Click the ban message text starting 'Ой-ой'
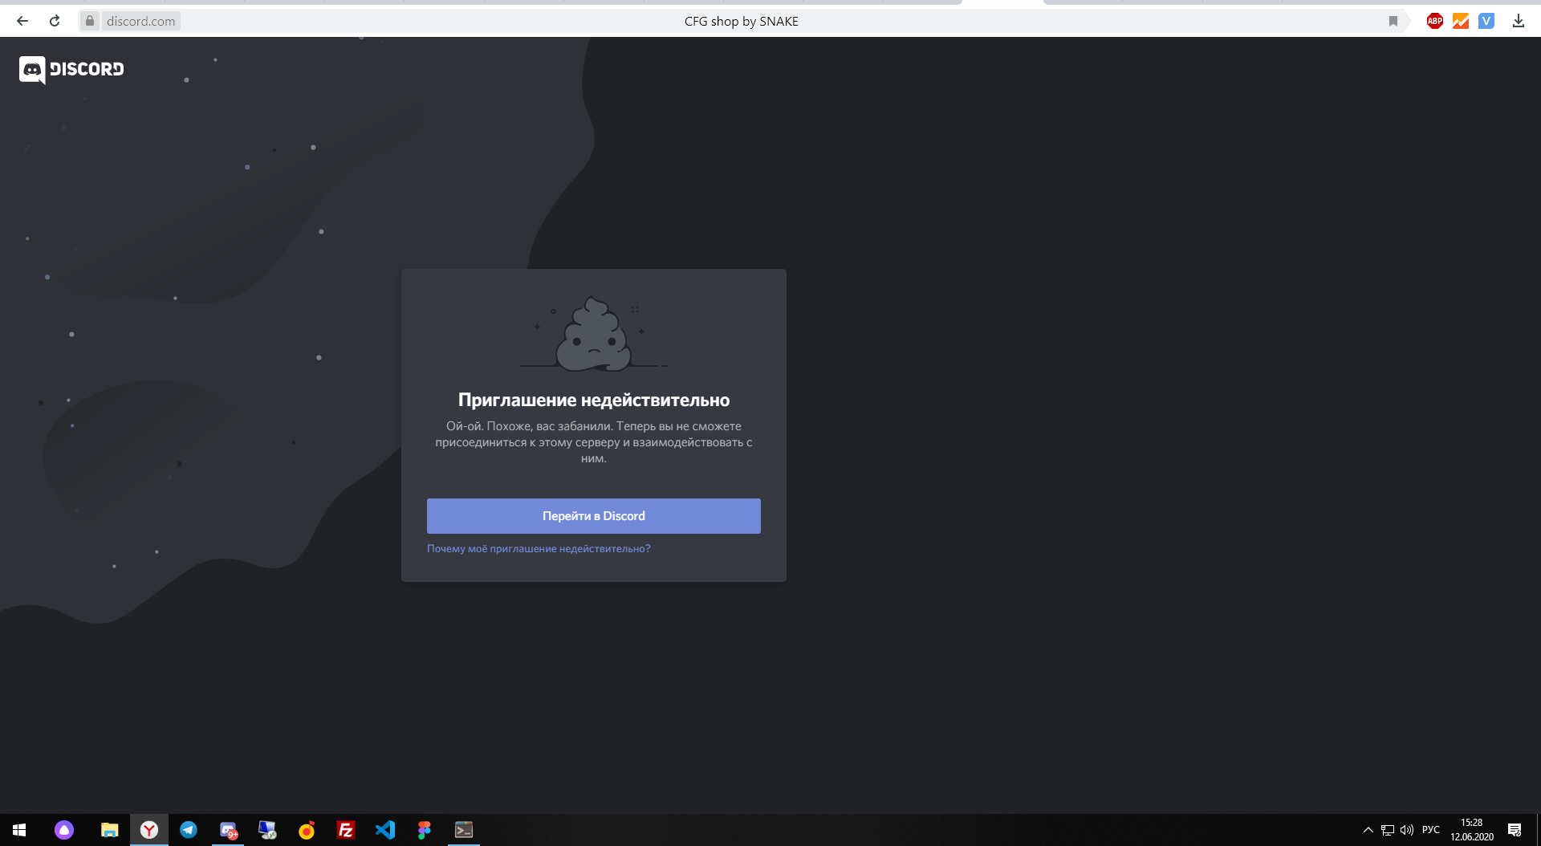This screenshot has width=1541, height=846. 594,442
